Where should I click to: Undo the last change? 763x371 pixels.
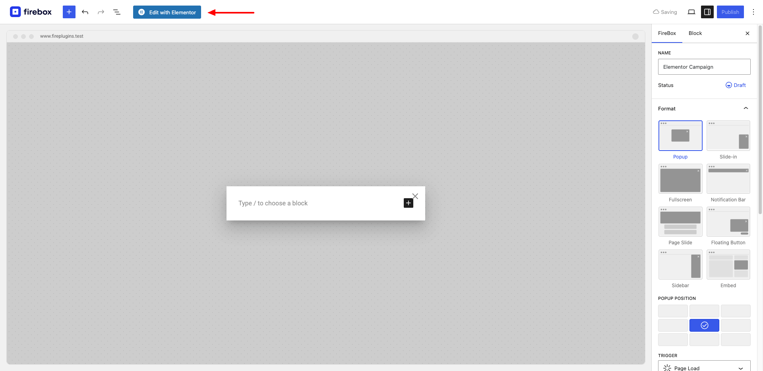[85, 12]
